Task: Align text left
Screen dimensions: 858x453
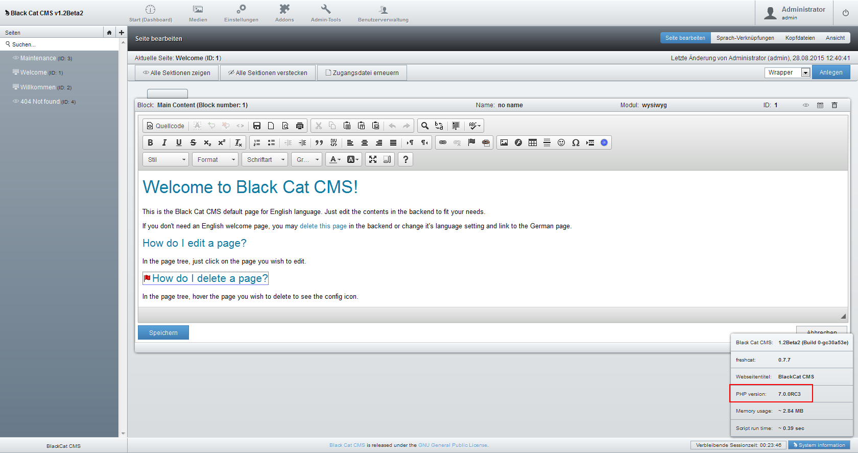Action: point(350,142)
